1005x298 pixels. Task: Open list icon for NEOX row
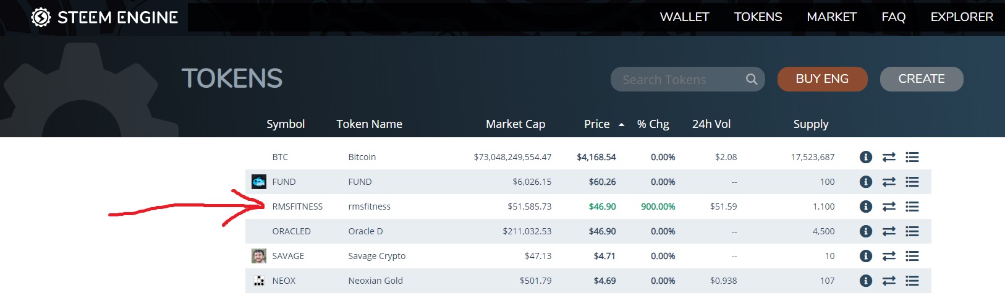click(x=912, y=281)
